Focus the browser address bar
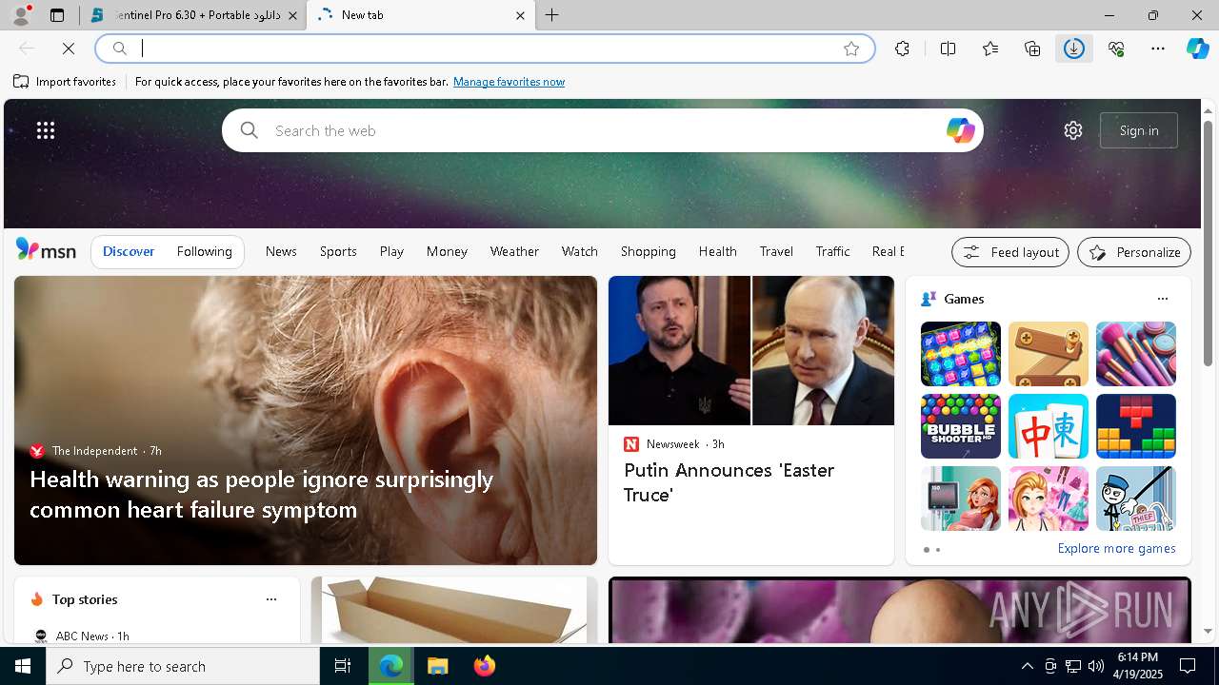The height and width of the screenshot is (685, 1219). click(x=486, y=49)
